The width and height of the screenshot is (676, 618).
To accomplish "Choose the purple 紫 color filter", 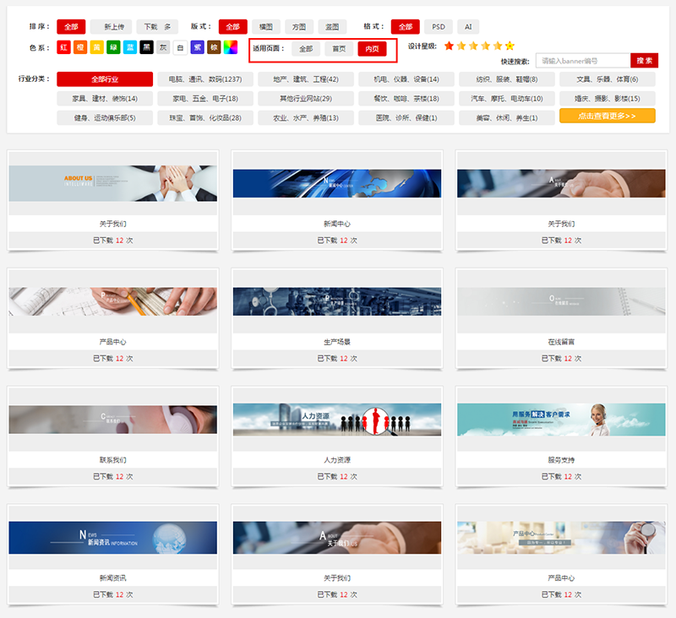I will tap(197, 47).
